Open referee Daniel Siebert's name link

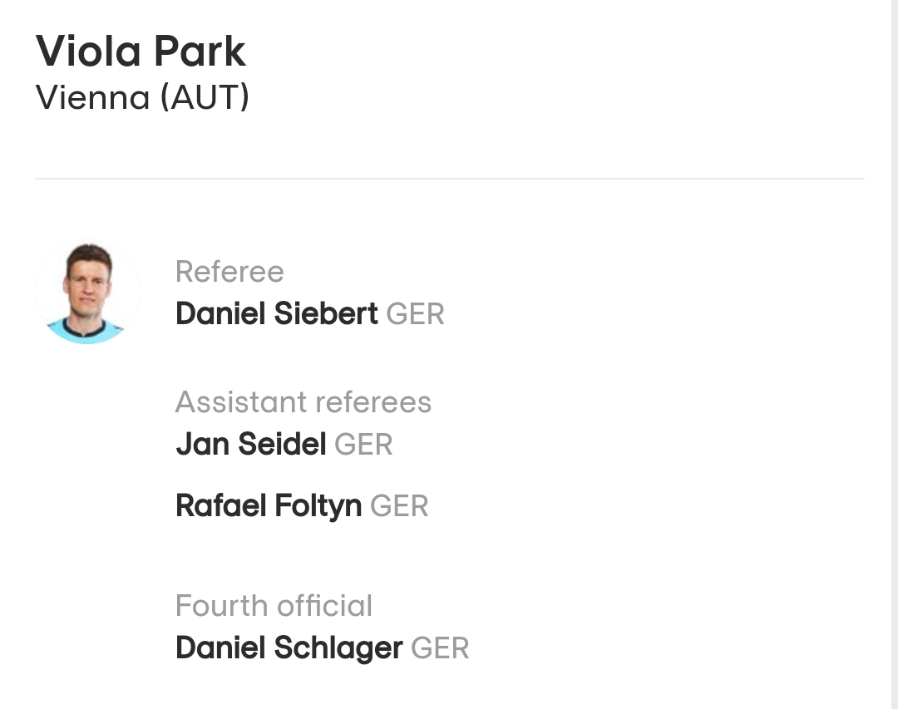[277, 314]
